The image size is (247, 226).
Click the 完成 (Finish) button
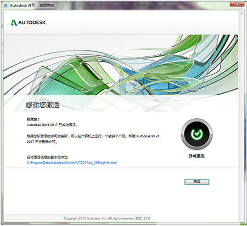click(x=197, y=182)
